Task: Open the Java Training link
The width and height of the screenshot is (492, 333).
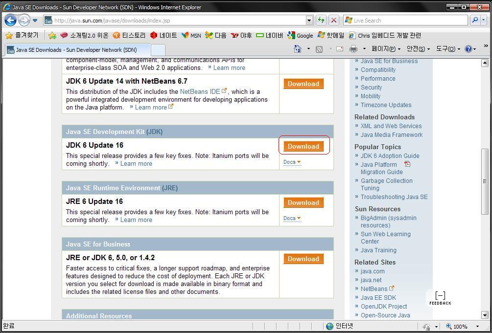Action: pos(378,250)
